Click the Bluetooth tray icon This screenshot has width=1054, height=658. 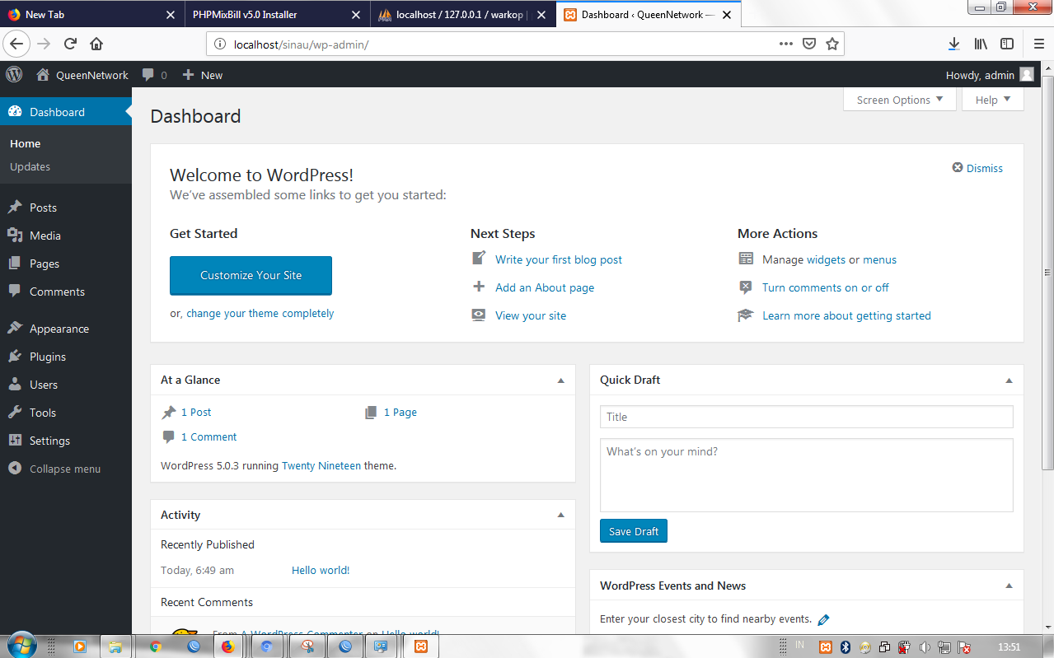point(846,647)
